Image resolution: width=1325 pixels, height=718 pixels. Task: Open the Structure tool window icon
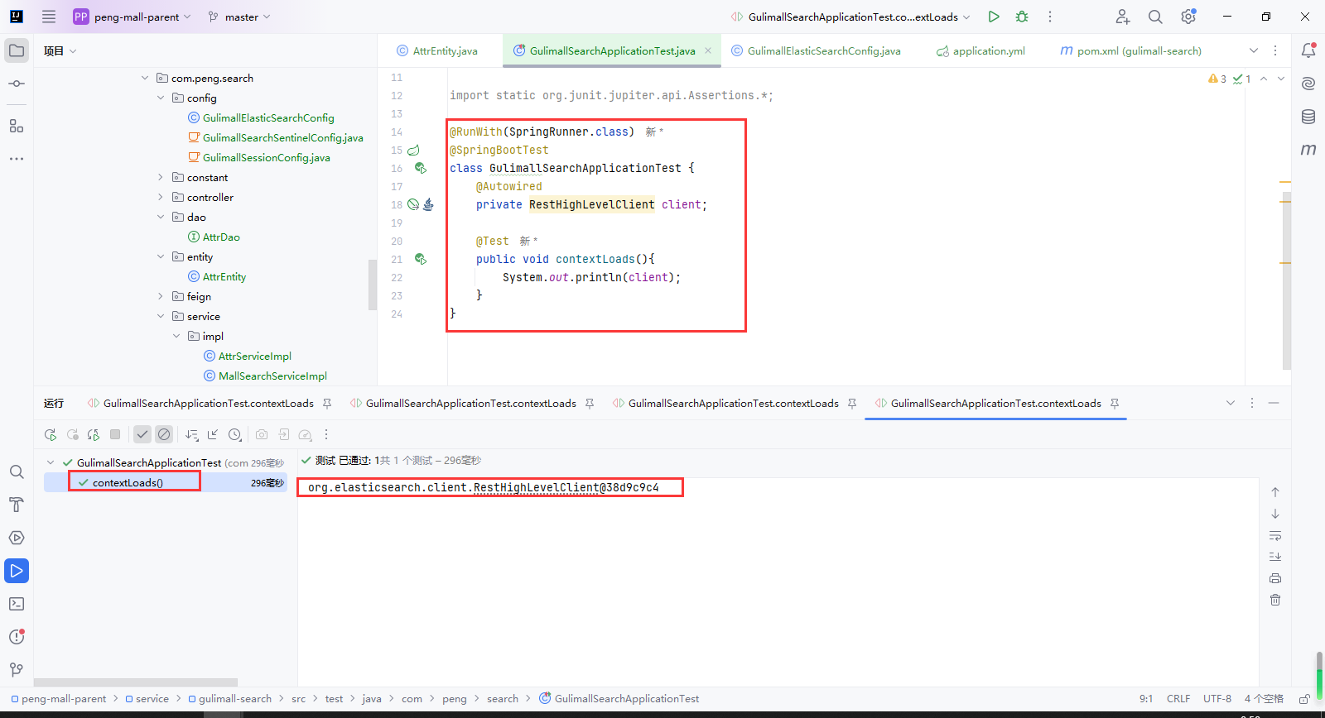point(17,126)
